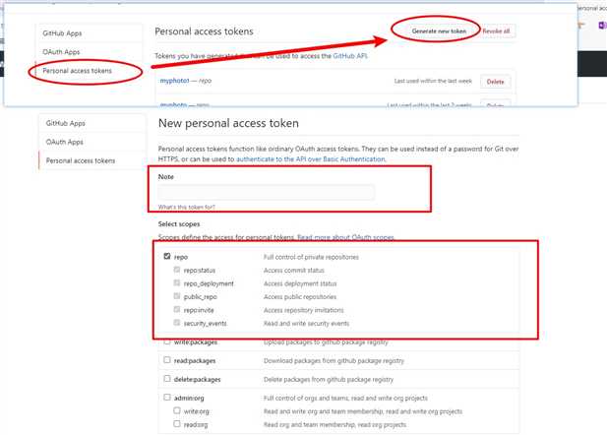This screenshot has width=607, height=435.
Task: Click the 'Select scopes' label
Action: (x=179, y=223)
